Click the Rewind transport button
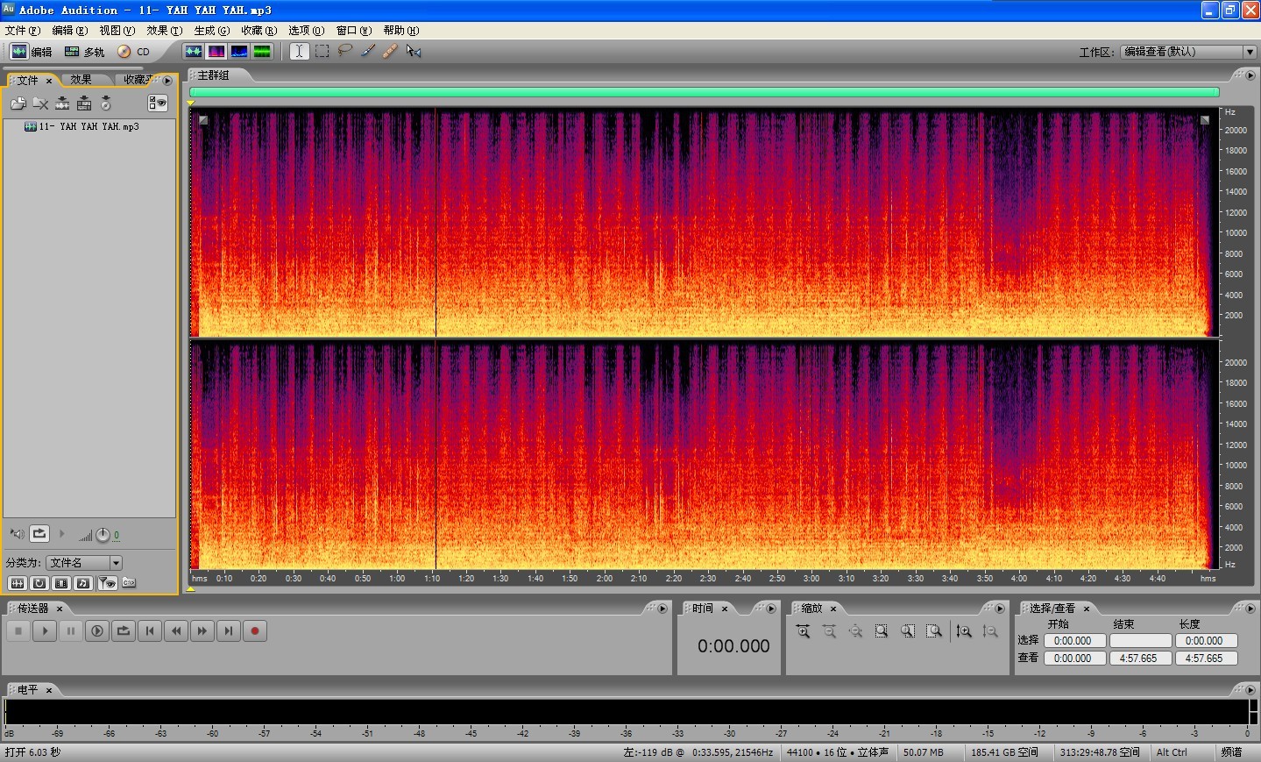Image resolution: width=1261 pixels, height=762 pixels. [176, 630]
